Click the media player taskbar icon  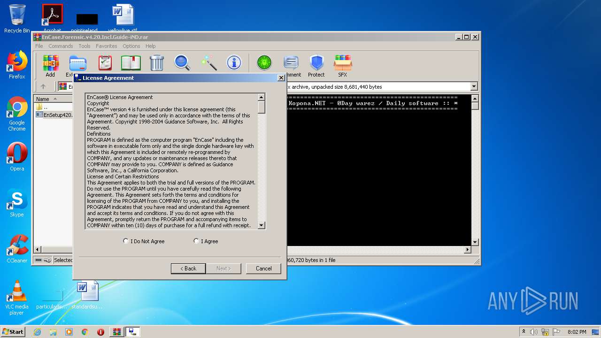click(x=69, y=332)
